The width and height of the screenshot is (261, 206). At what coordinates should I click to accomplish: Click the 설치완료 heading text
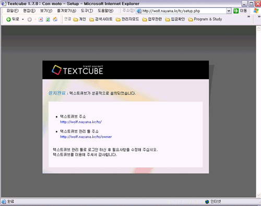coord(57,93)
